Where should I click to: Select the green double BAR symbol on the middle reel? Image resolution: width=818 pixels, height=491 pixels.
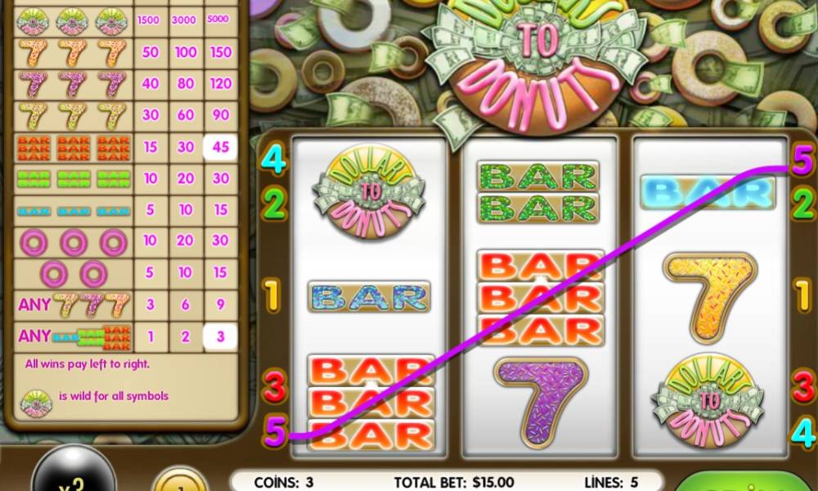click(x=538, y=192)
